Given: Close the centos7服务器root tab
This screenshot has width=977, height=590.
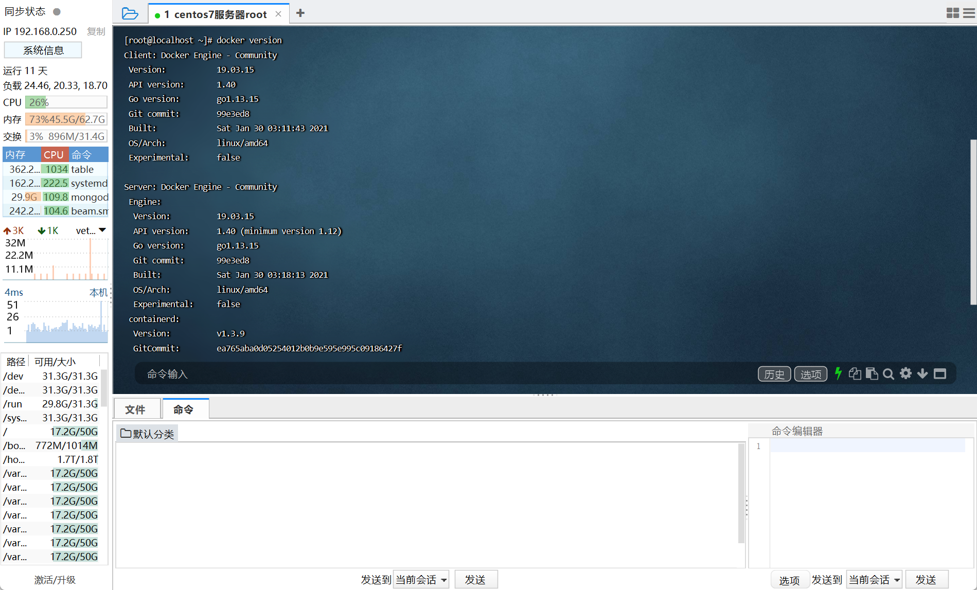Looking at the screenshot, I should [278, 14].
